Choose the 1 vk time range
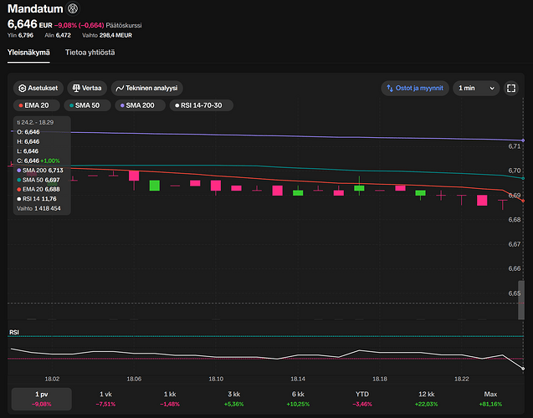This screenshot has height=418, width=533. click(105, 398)
